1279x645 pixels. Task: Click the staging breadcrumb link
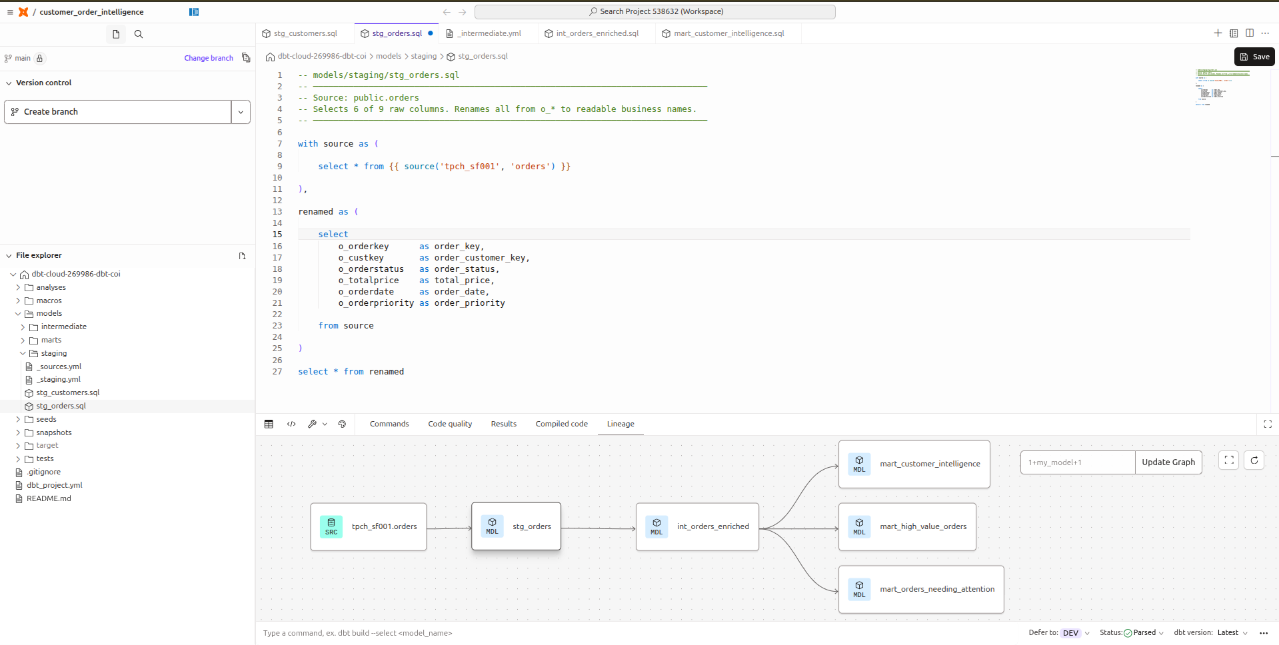[424, 57]
